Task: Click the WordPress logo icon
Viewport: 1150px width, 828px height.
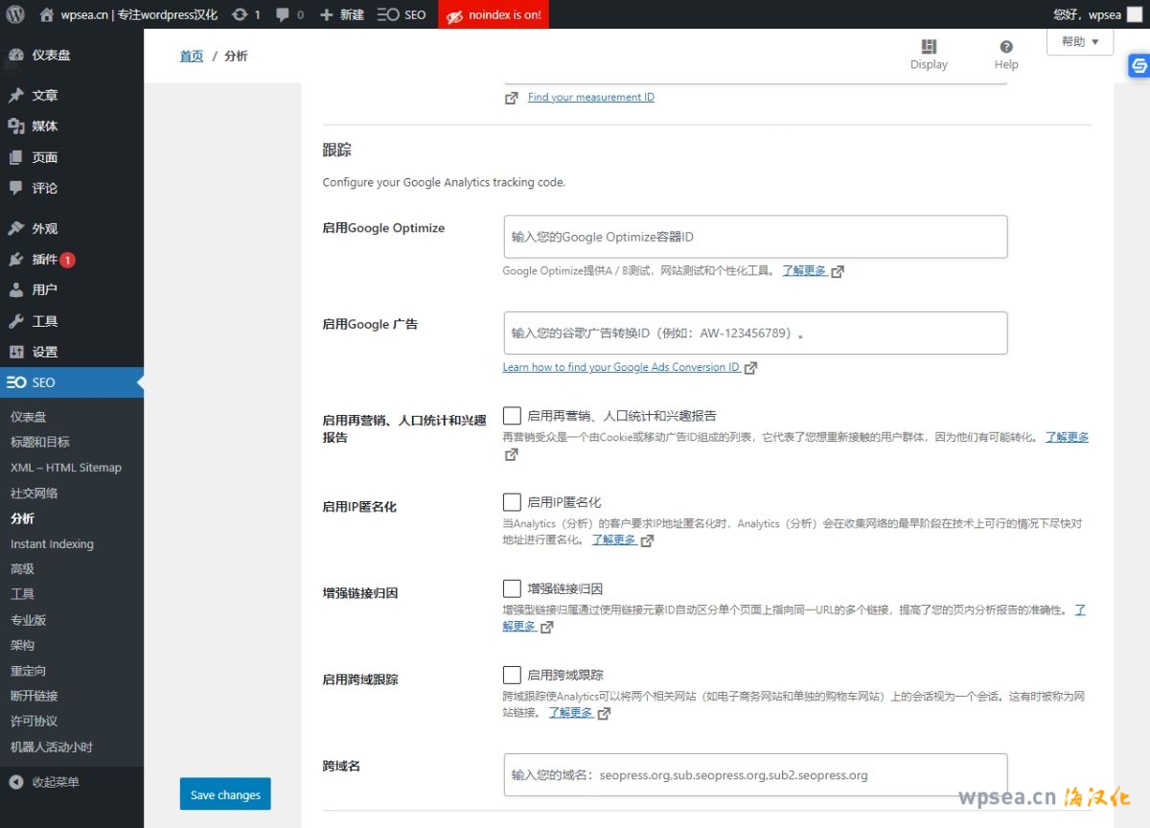Action: click(15, 14)
